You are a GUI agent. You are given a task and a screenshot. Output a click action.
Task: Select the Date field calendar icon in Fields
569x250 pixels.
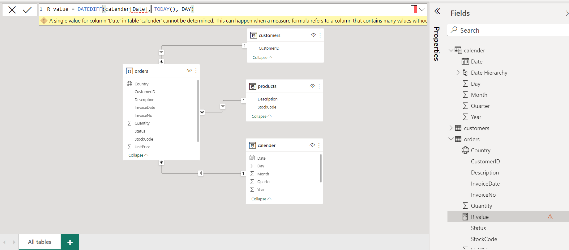click(465, 61)
